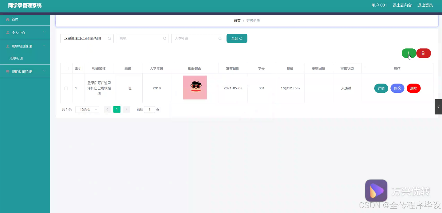Click the home icon beside 首页
442x213 pixels.
pyautogui.click(x=7, y=19)
